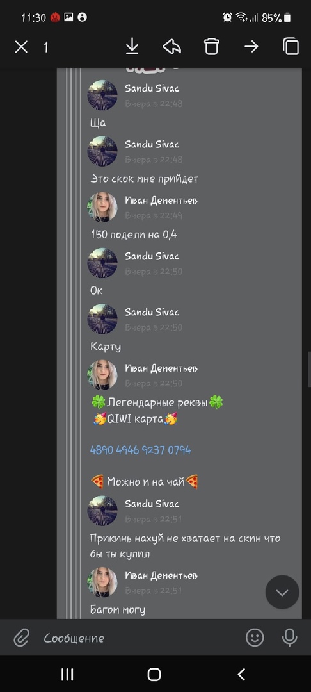Tap Sandu Sivac avatar above 'Карту' message

tap(102, 318)
